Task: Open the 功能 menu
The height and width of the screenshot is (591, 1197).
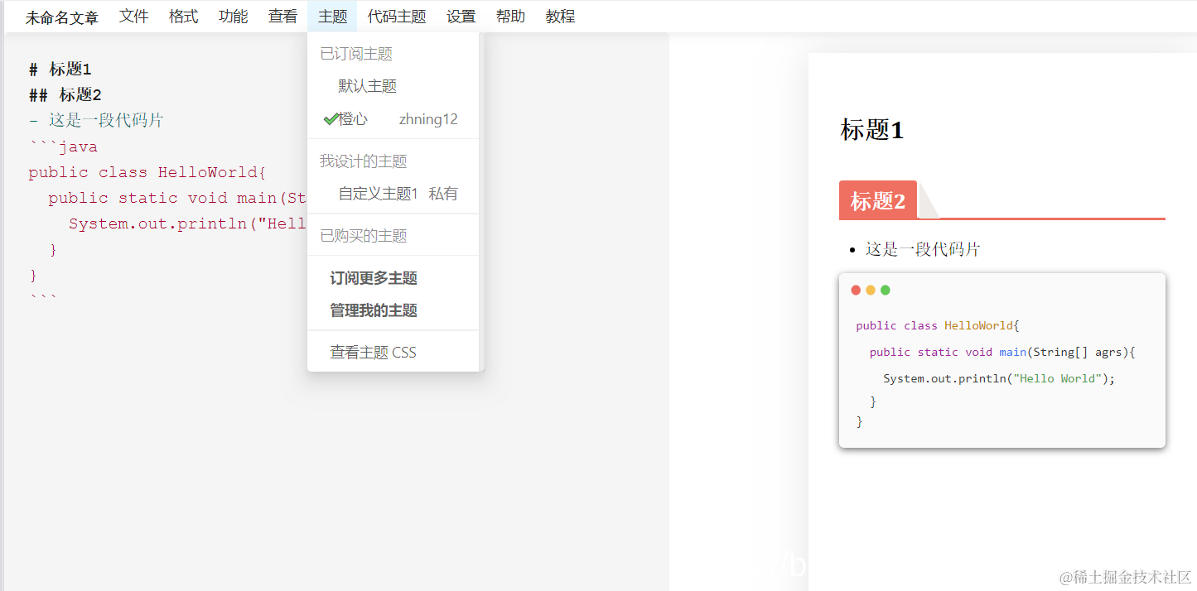Action: [x=233, y=16]
